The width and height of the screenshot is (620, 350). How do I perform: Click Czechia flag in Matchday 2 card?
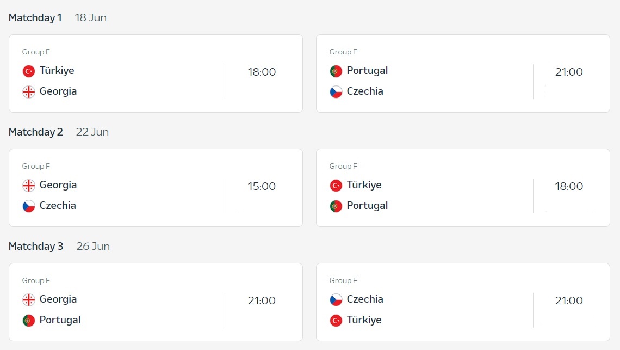28,206
